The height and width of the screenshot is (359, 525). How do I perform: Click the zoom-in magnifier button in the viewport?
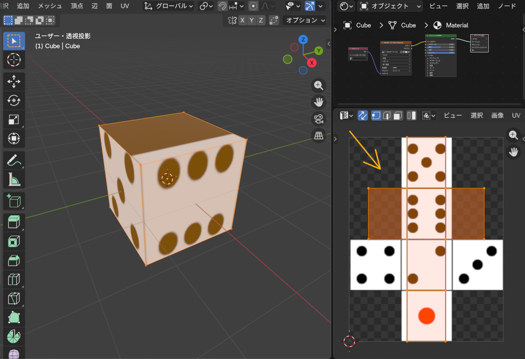pyautogui.click(x=319, y=85)
